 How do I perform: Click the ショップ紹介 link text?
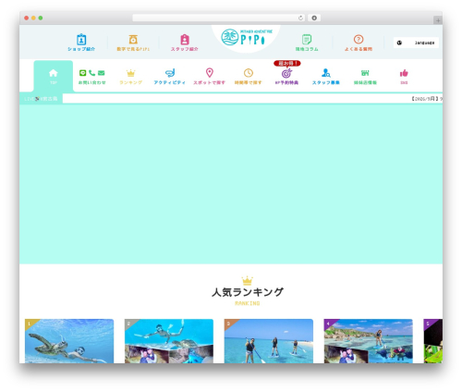81,49
